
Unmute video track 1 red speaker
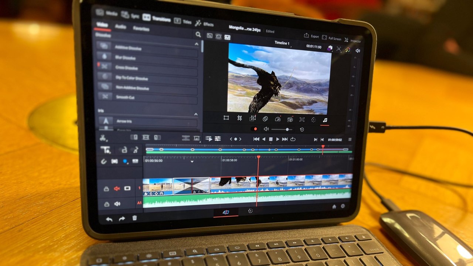click(117, 188)
